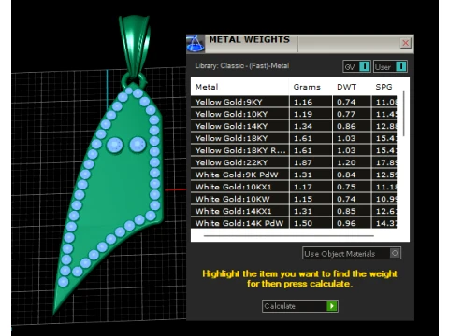Sort by DWT column header

tap(346, 87)
